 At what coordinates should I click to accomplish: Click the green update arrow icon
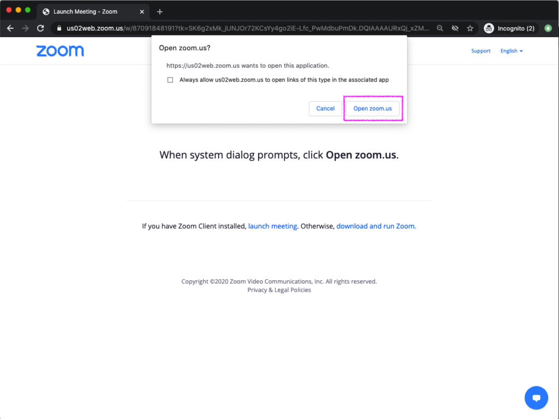pos(548,28)
